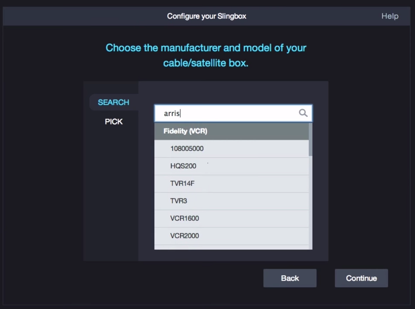Click the Configure your Slingbox title bar
This screenshot has width=415, height=309.
206,16
